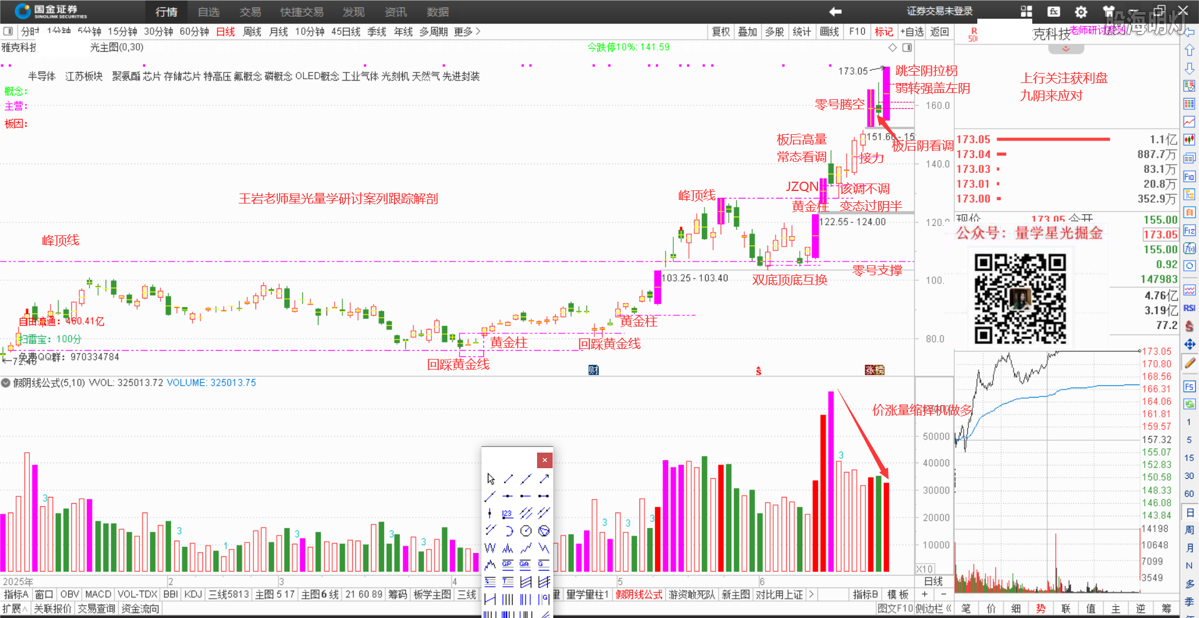Open the four-squares layout icon
This screenshot has width=1199, height=618.
point(1027,11)
